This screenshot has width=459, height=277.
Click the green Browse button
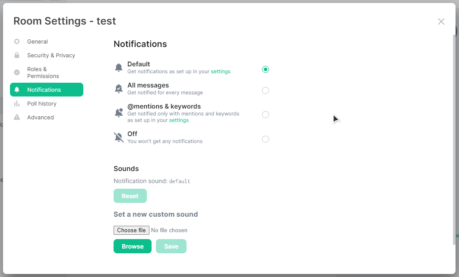133,246
